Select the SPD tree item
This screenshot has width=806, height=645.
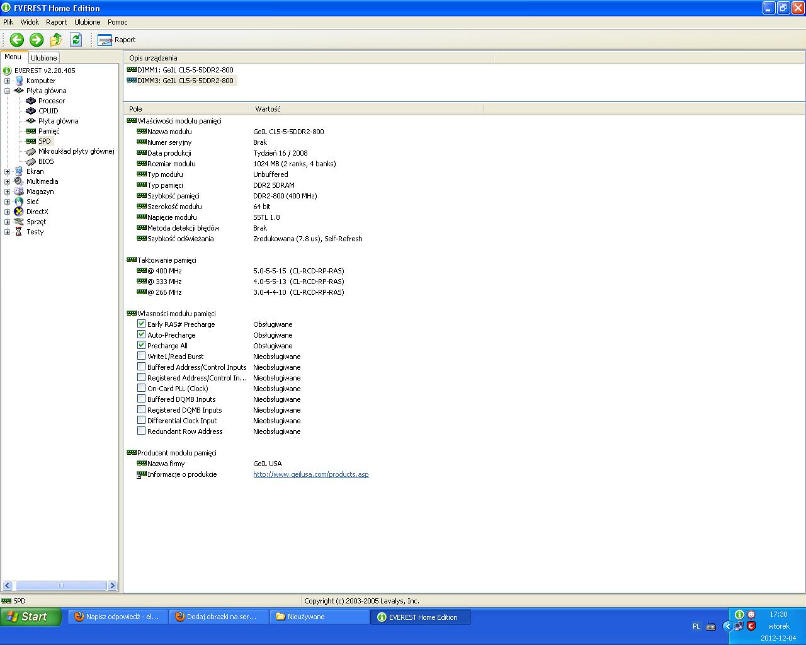44,141
